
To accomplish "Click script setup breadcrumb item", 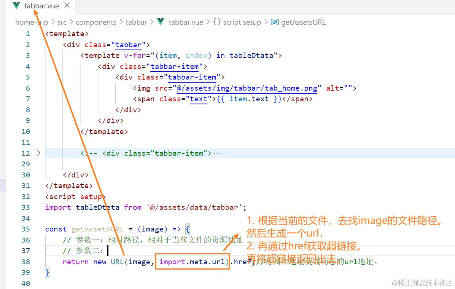I will [242, 22].
